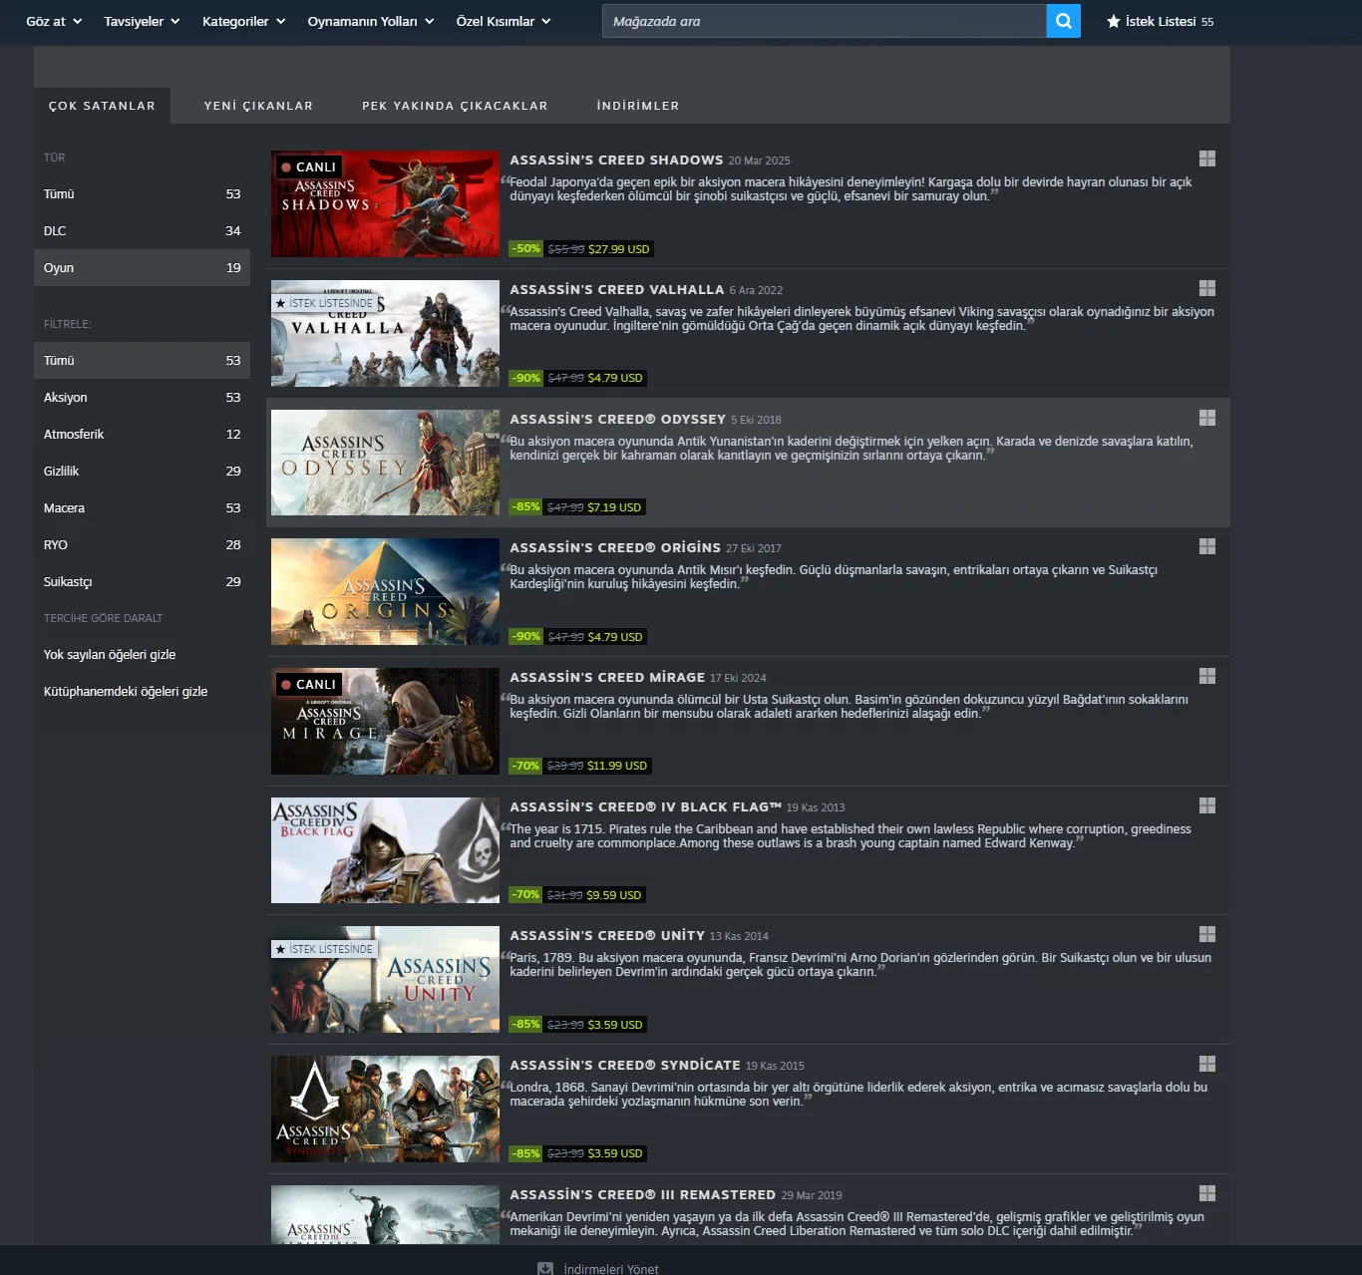
Task: Click the -85% discount badge for Unity
Action: (525, 1024)
